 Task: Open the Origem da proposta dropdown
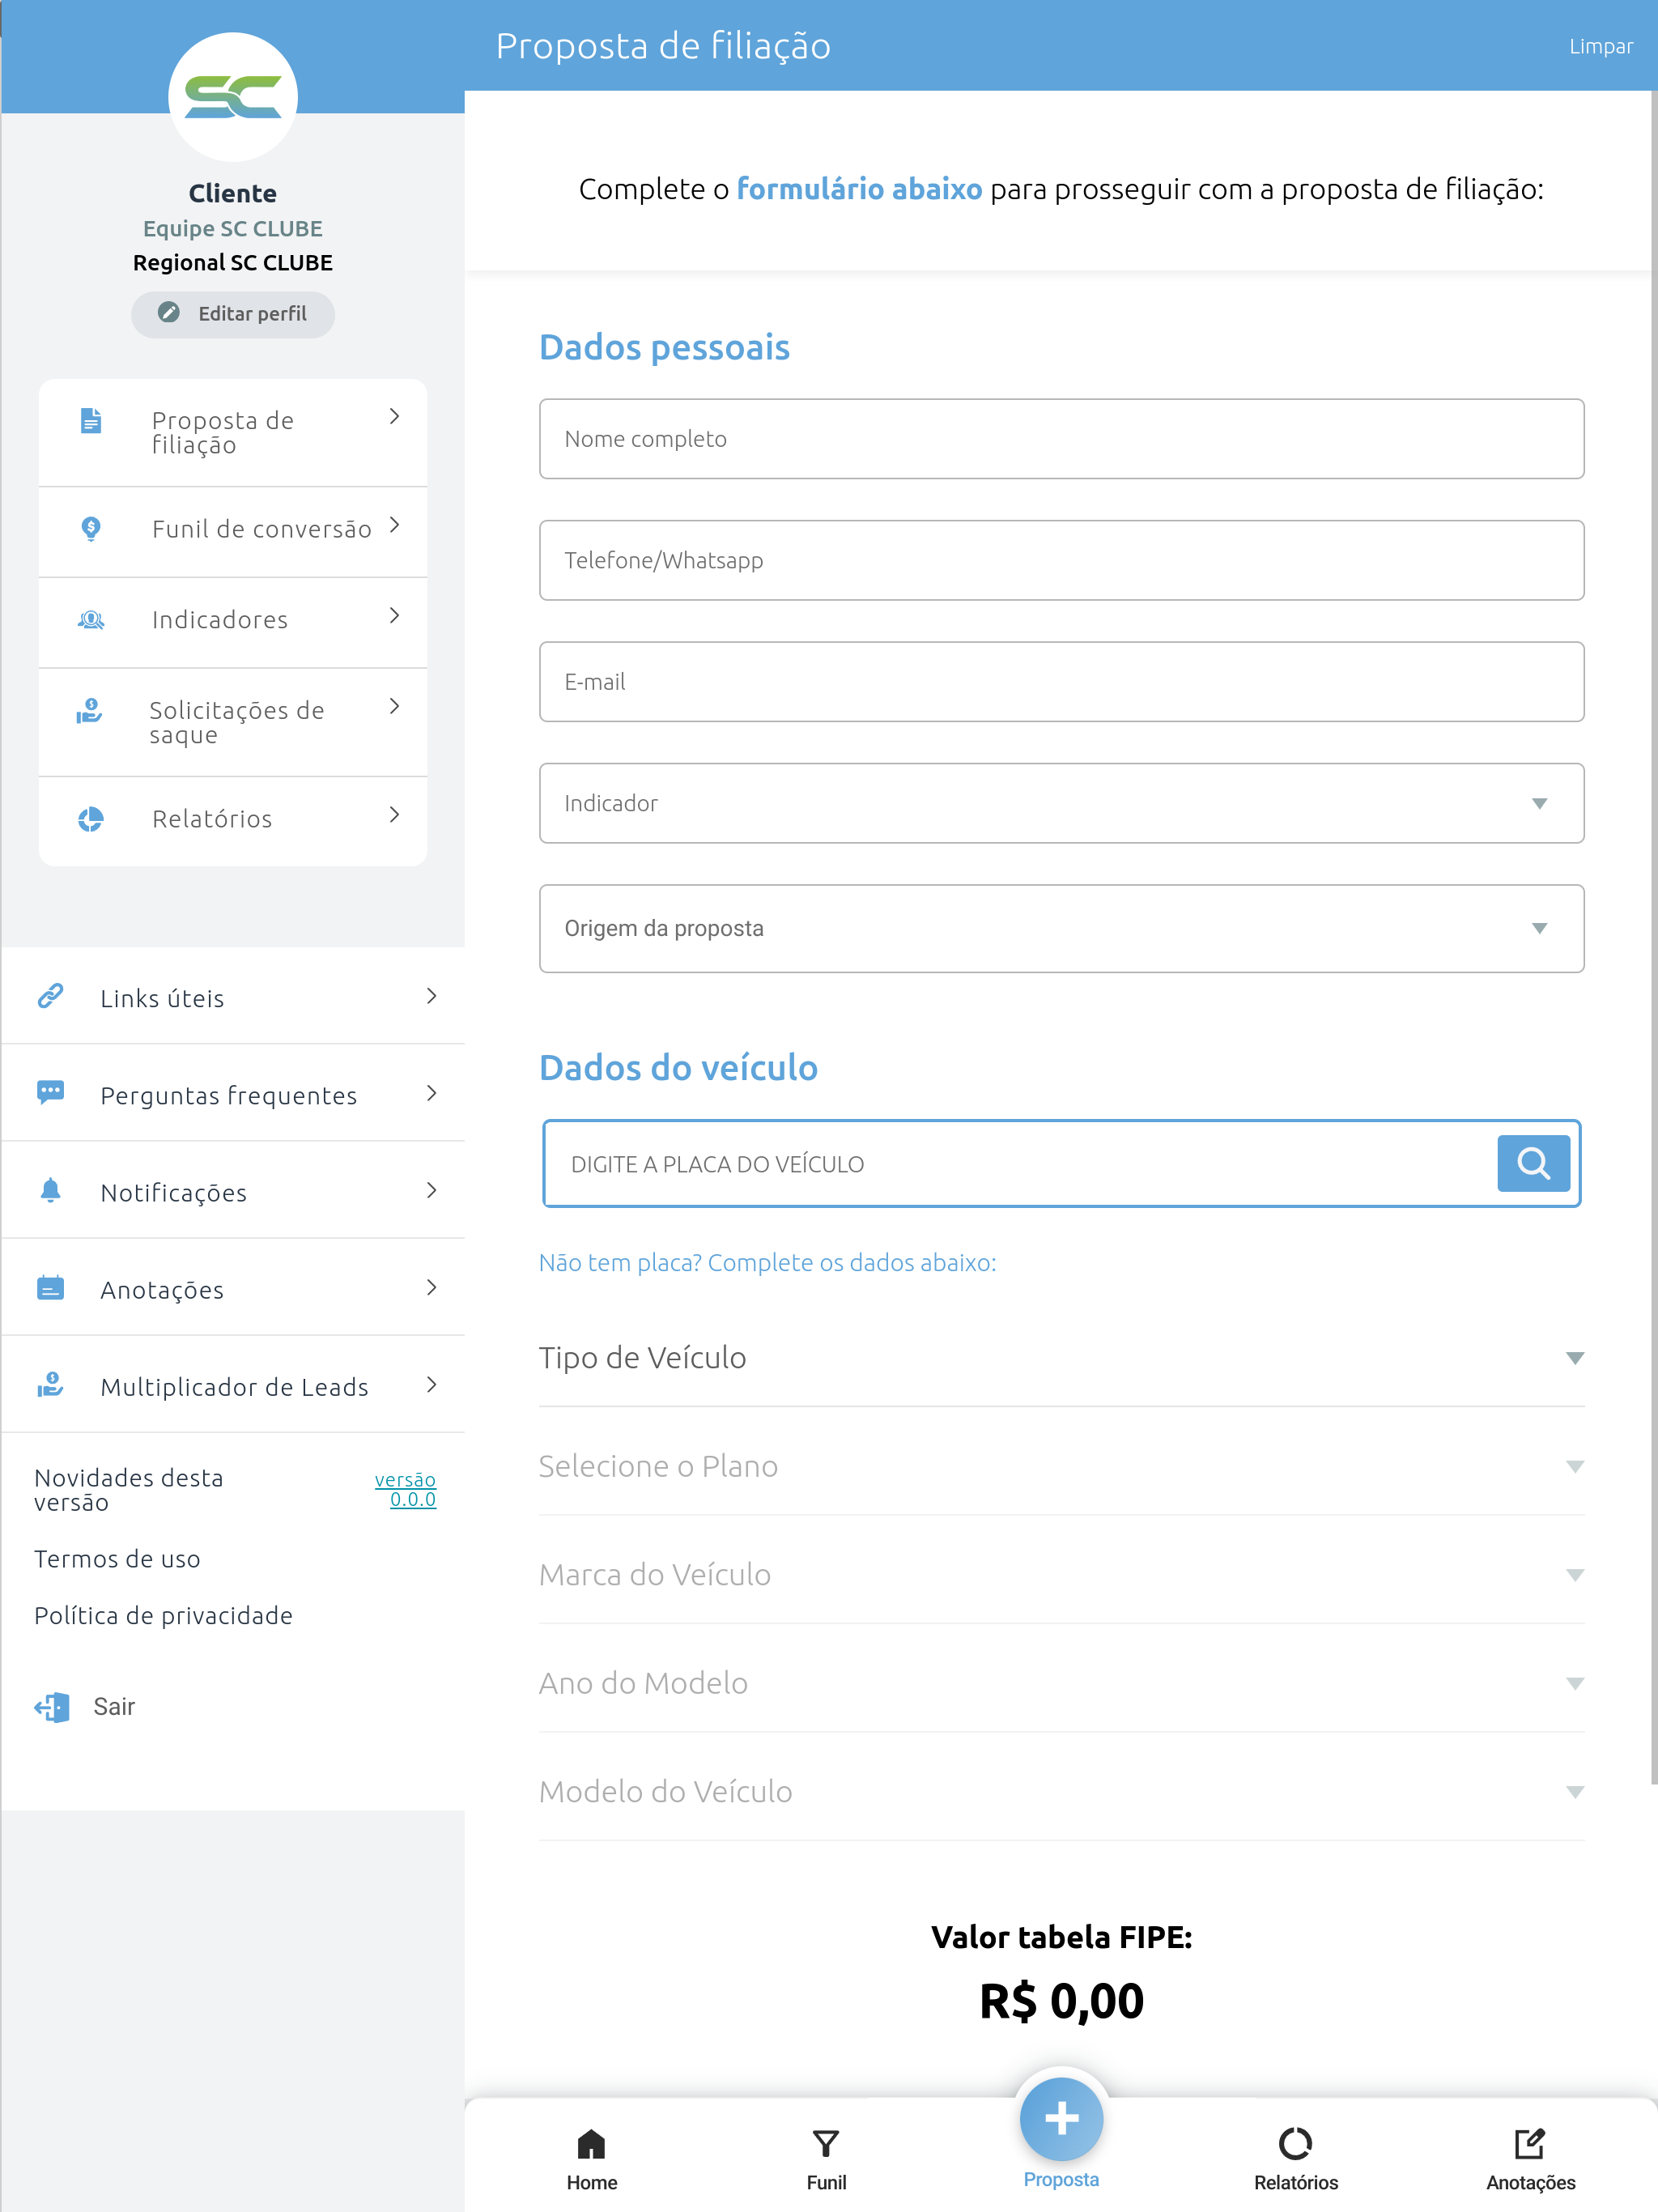1061,928
